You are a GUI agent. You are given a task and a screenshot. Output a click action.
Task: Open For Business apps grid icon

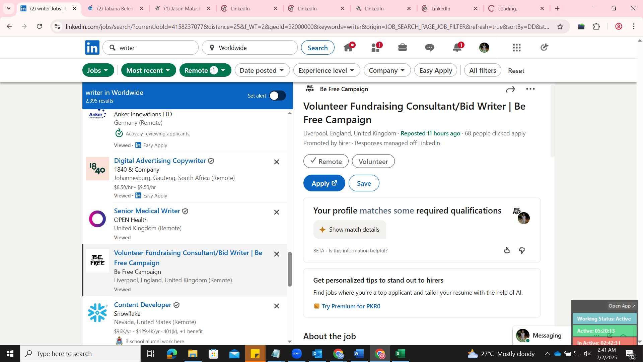coord(517,48)
